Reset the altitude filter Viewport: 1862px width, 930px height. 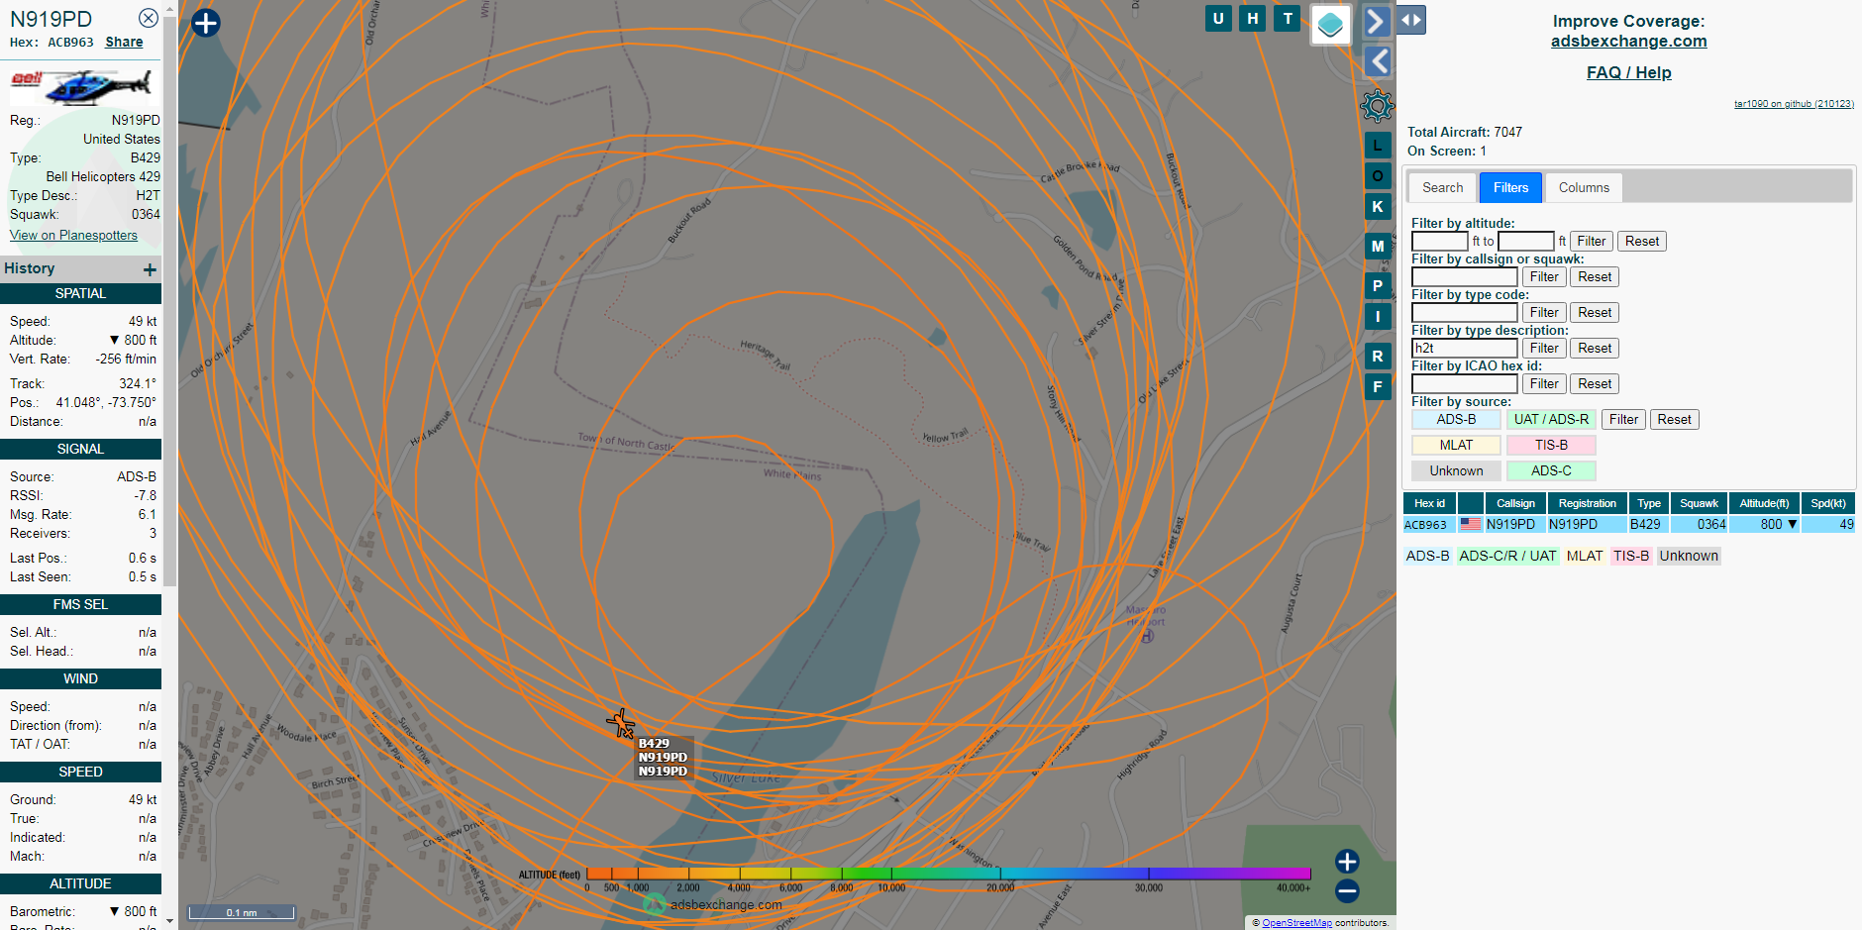pyautogui.click(x=1642, y=241)
